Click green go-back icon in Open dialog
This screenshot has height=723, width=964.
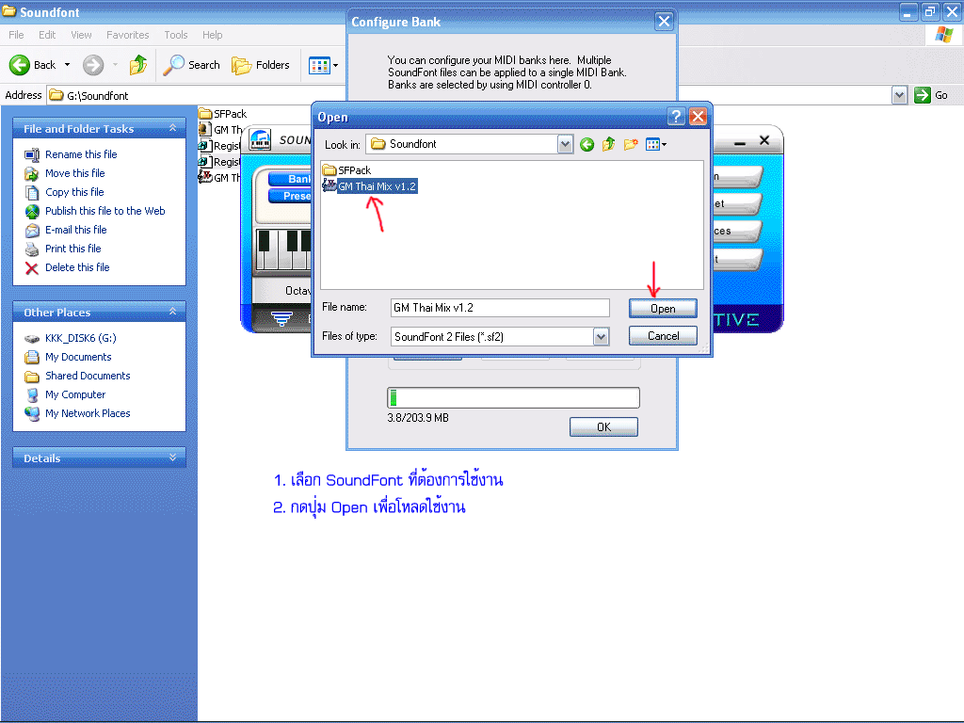coord(587,144)
